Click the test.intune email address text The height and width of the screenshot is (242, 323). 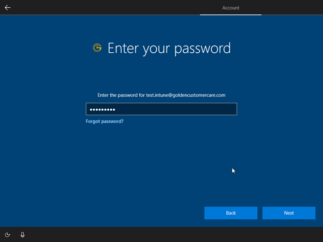click(185, 95)
